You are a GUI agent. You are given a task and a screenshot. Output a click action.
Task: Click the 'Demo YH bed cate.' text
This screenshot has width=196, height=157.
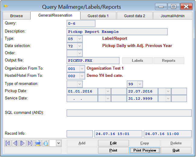click(105, 76)
